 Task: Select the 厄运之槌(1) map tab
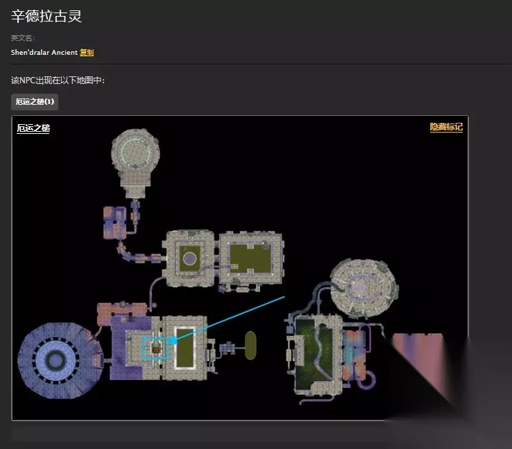point(35,102)
